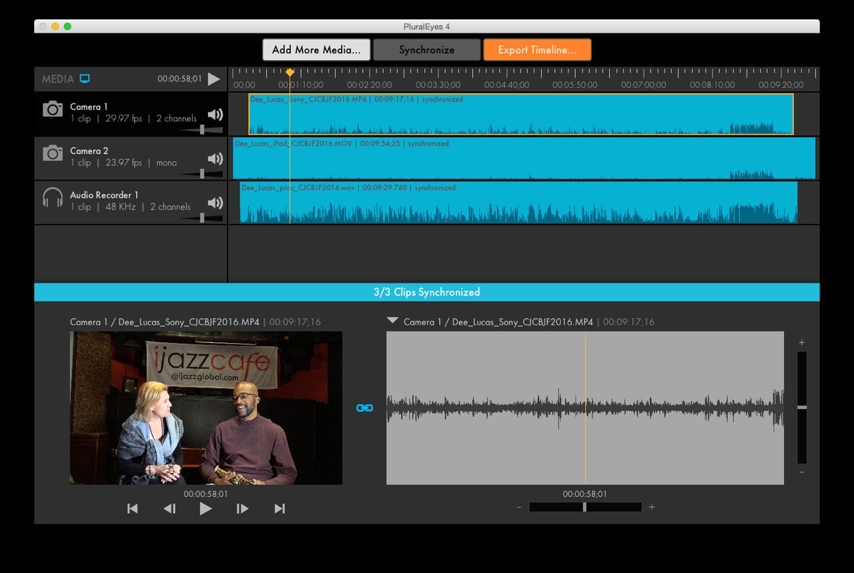Image resolution: width=854 pixels, height=573 pixels.
Task: Step back one frame in preview
Action: 169,509
